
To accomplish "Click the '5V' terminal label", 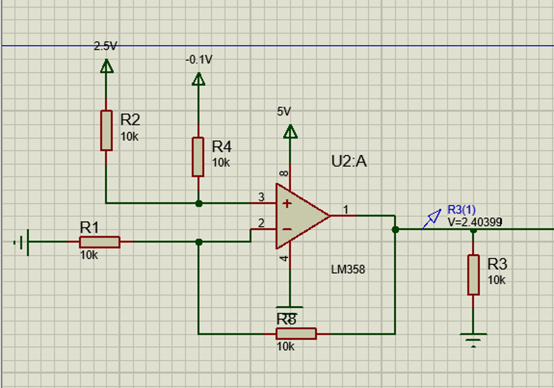I will coord(284,111).
